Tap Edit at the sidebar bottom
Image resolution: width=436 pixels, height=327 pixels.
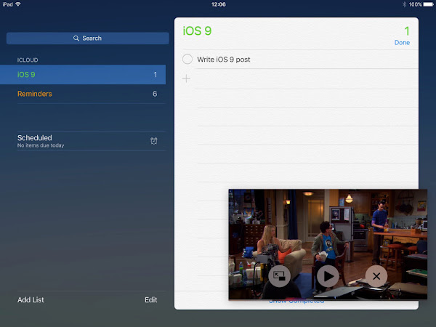pyautogui.click(x=150, y=299)
